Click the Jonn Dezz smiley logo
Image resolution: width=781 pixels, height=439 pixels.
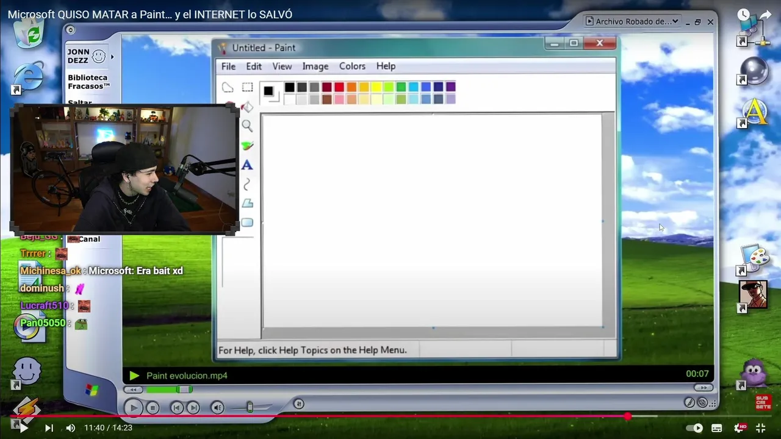click(99, 56)
